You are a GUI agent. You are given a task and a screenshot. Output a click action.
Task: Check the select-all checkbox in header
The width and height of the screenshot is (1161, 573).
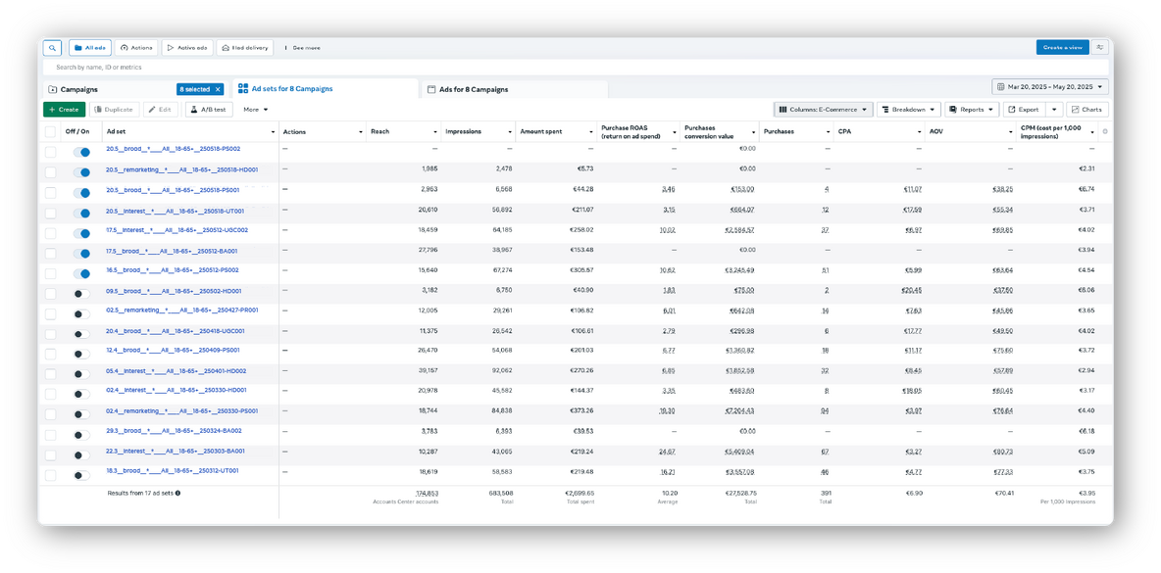coord(50,131)
